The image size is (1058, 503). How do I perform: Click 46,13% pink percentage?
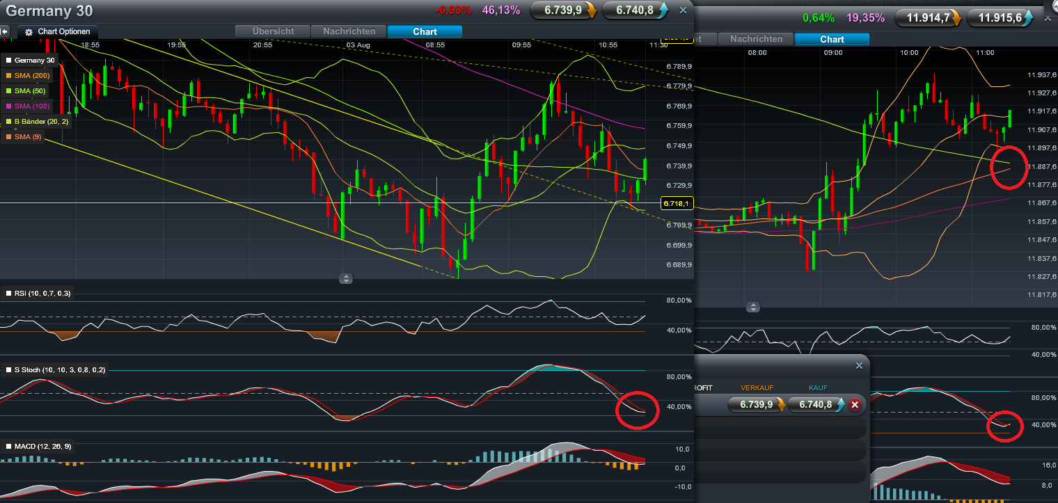(501, 10)
